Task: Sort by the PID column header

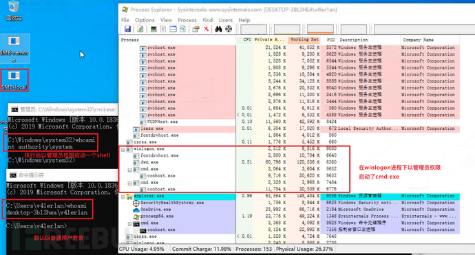Action: pos(329,40)
